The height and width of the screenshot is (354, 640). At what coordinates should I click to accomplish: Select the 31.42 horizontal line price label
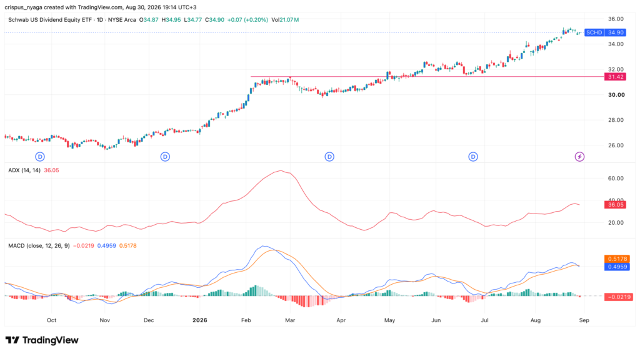pos(615,77)
